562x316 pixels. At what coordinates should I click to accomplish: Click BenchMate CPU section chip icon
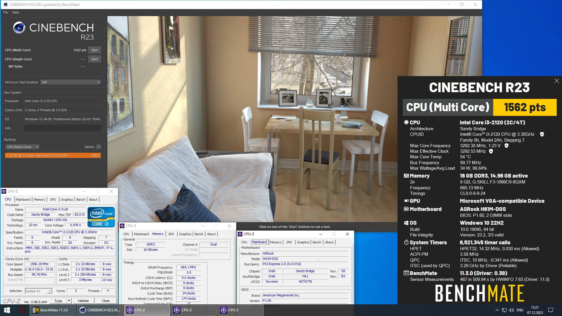pos(406,122)
